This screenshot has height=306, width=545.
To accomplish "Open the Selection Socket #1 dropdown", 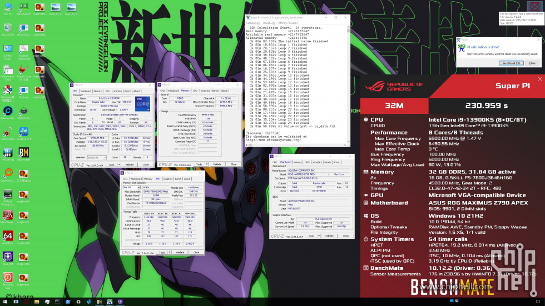I will click(97, 158).
